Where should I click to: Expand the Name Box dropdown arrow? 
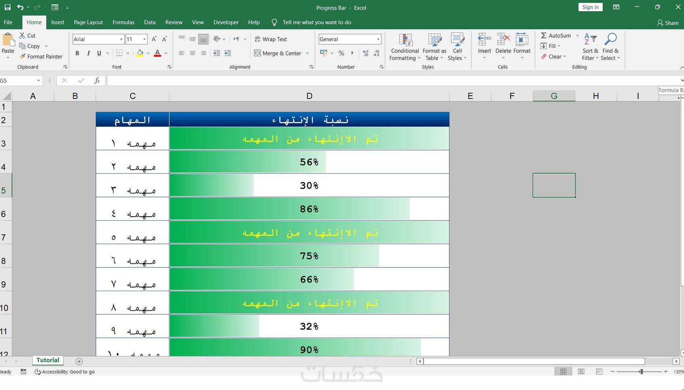click(38, 80)
